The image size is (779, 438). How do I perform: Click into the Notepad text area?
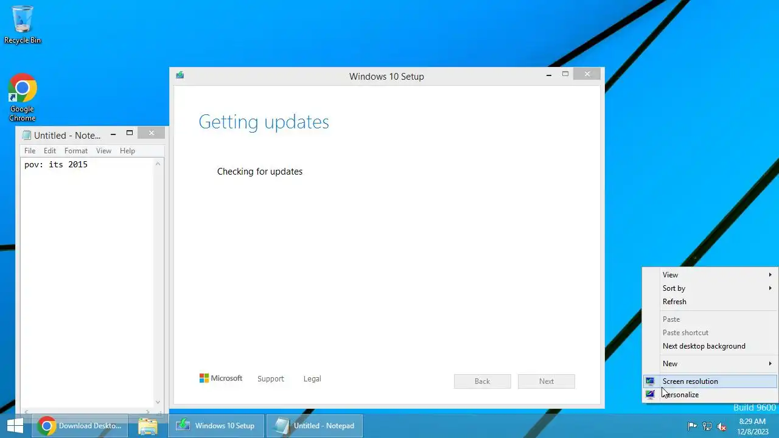click(87, 283)
